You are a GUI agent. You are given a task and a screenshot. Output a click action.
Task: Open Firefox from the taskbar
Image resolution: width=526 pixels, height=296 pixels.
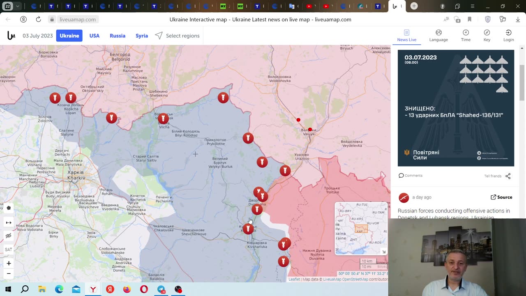click(x=127, y=289)
